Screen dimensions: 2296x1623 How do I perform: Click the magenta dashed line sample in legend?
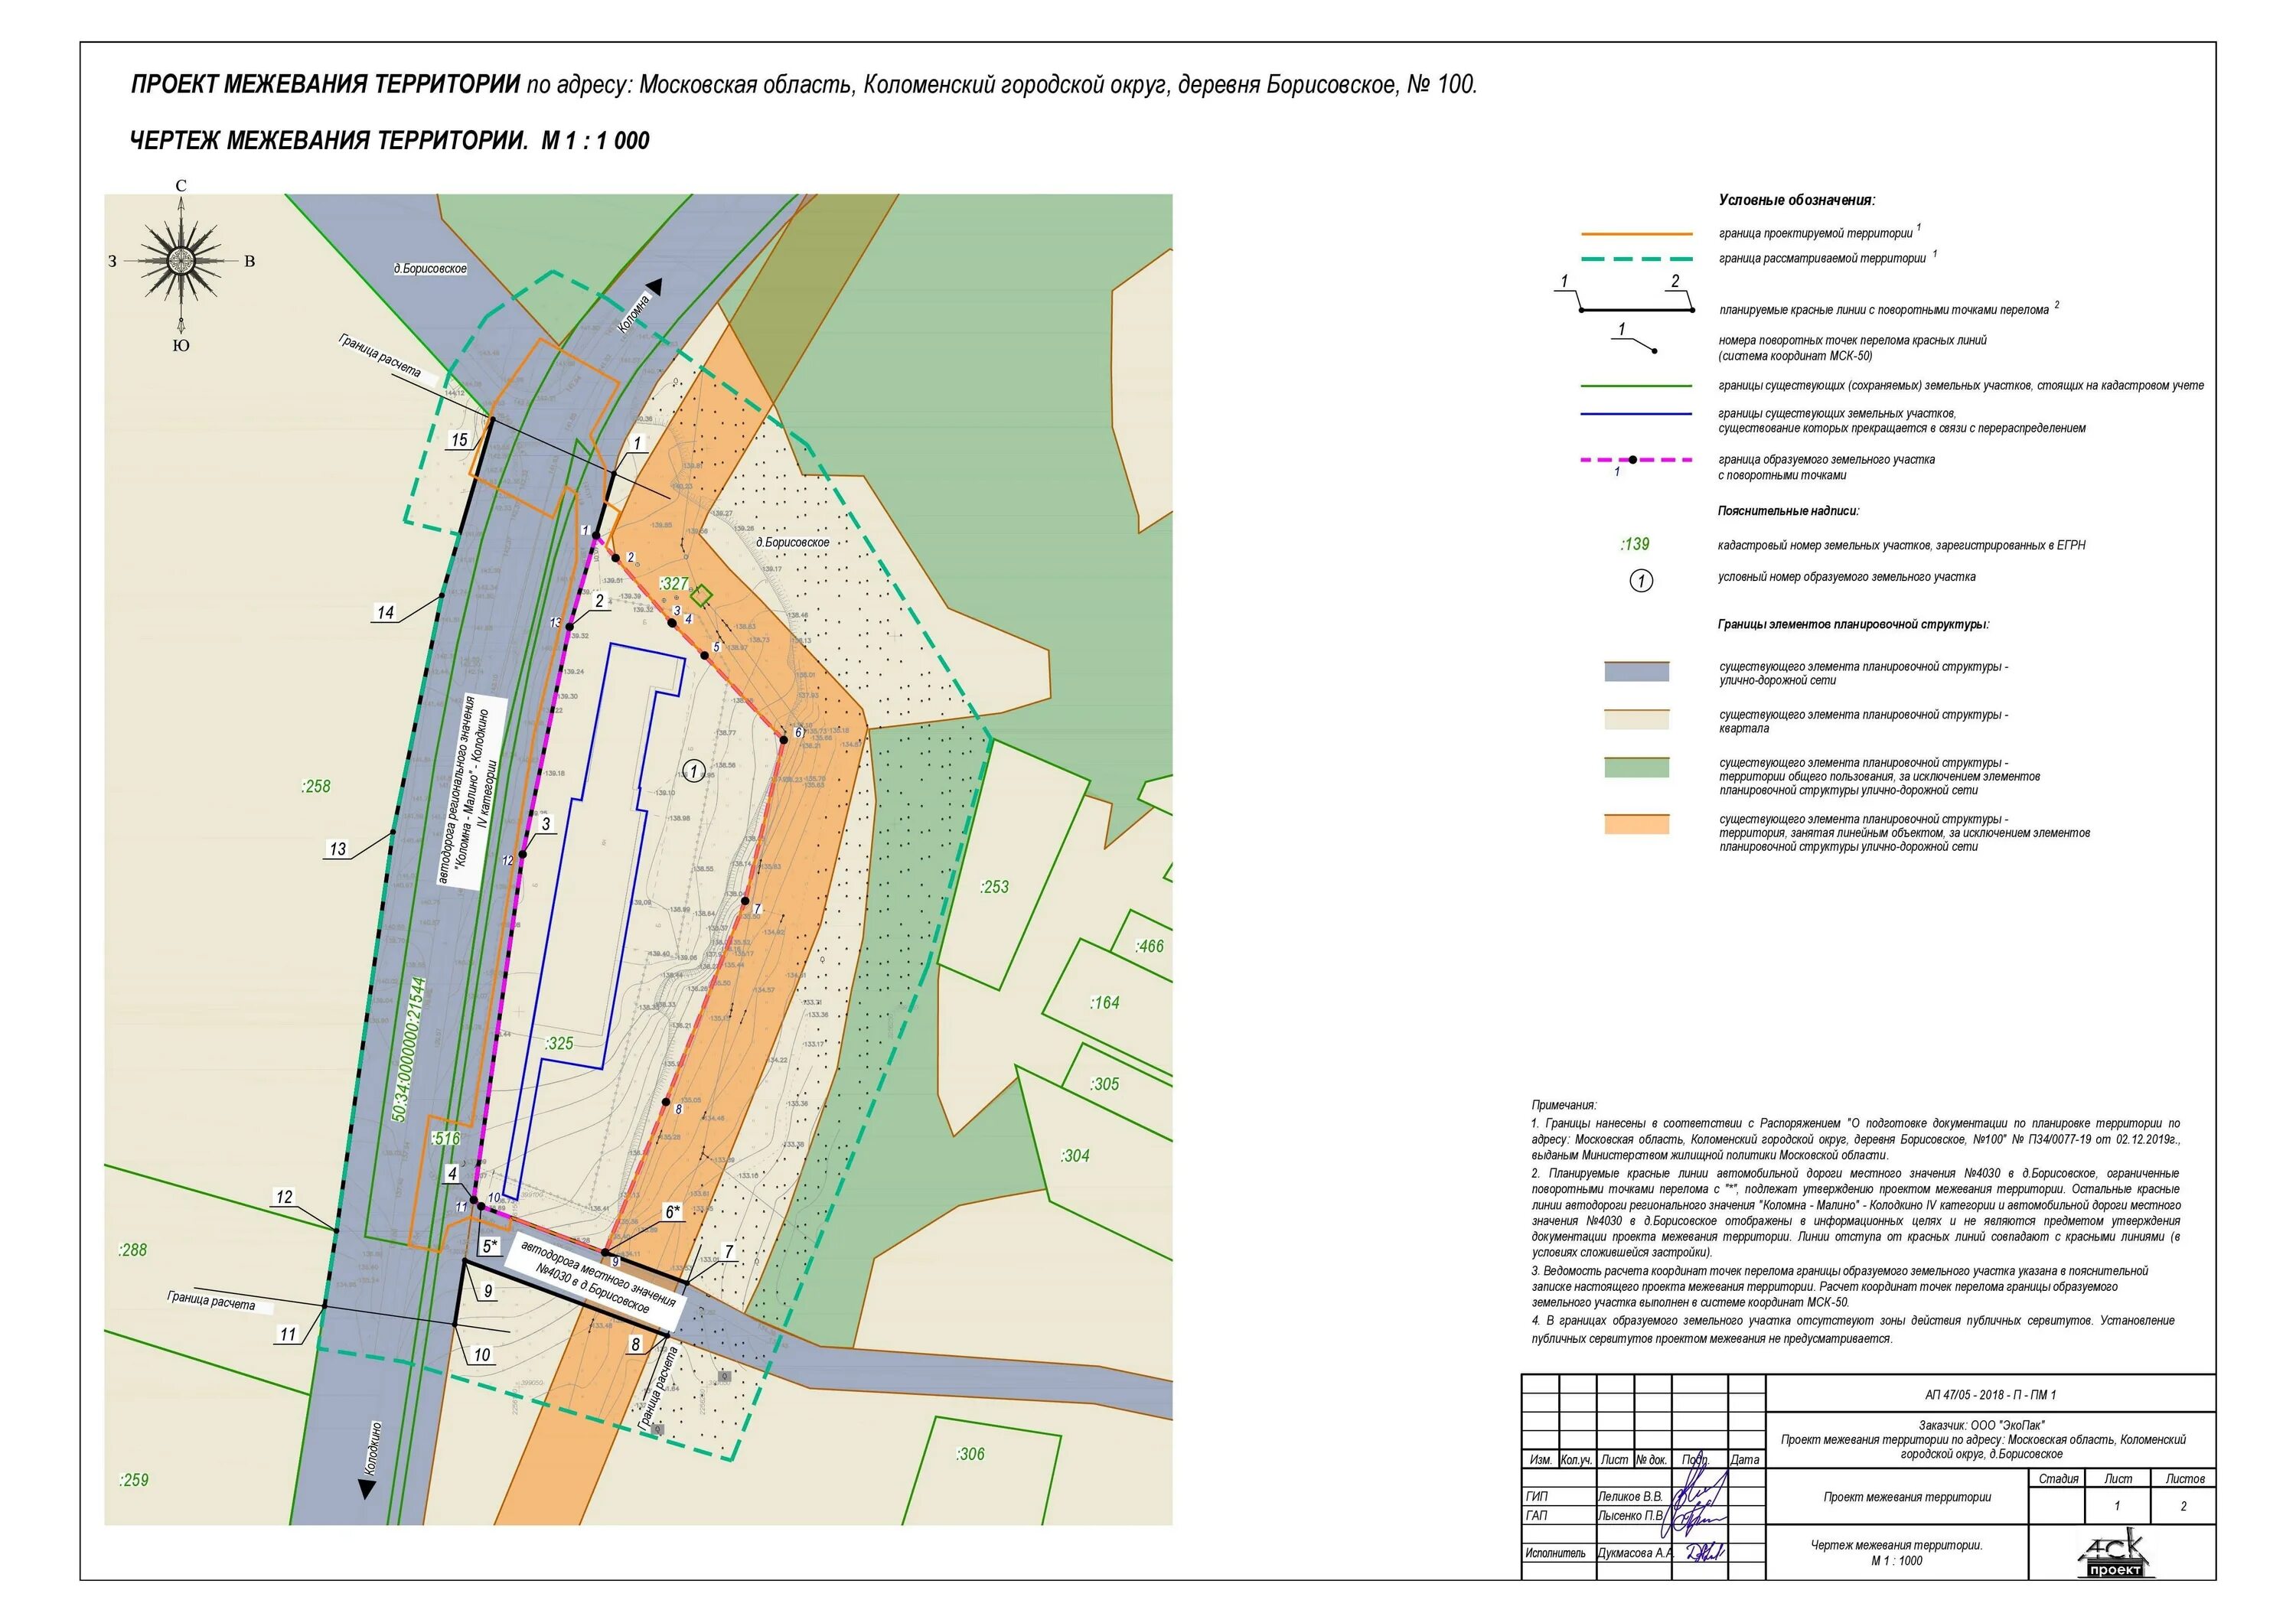tap(1636, 460)
